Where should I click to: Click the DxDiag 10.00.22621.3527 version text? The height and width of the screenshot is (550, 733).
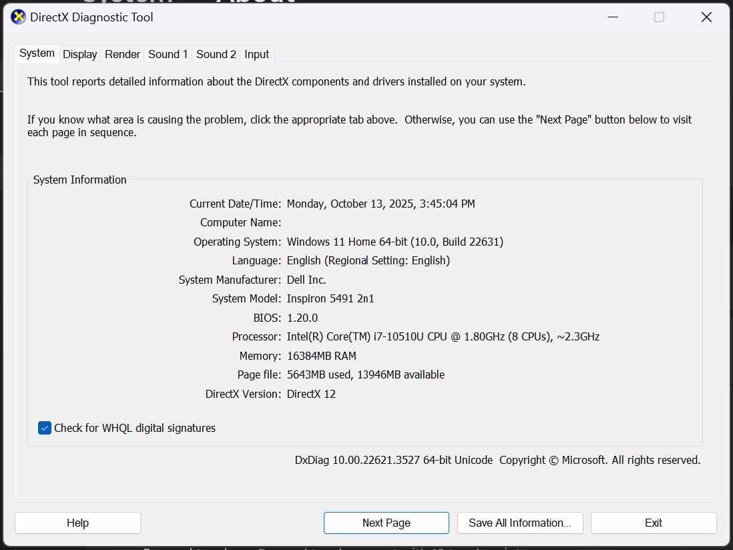pos(394,461)
